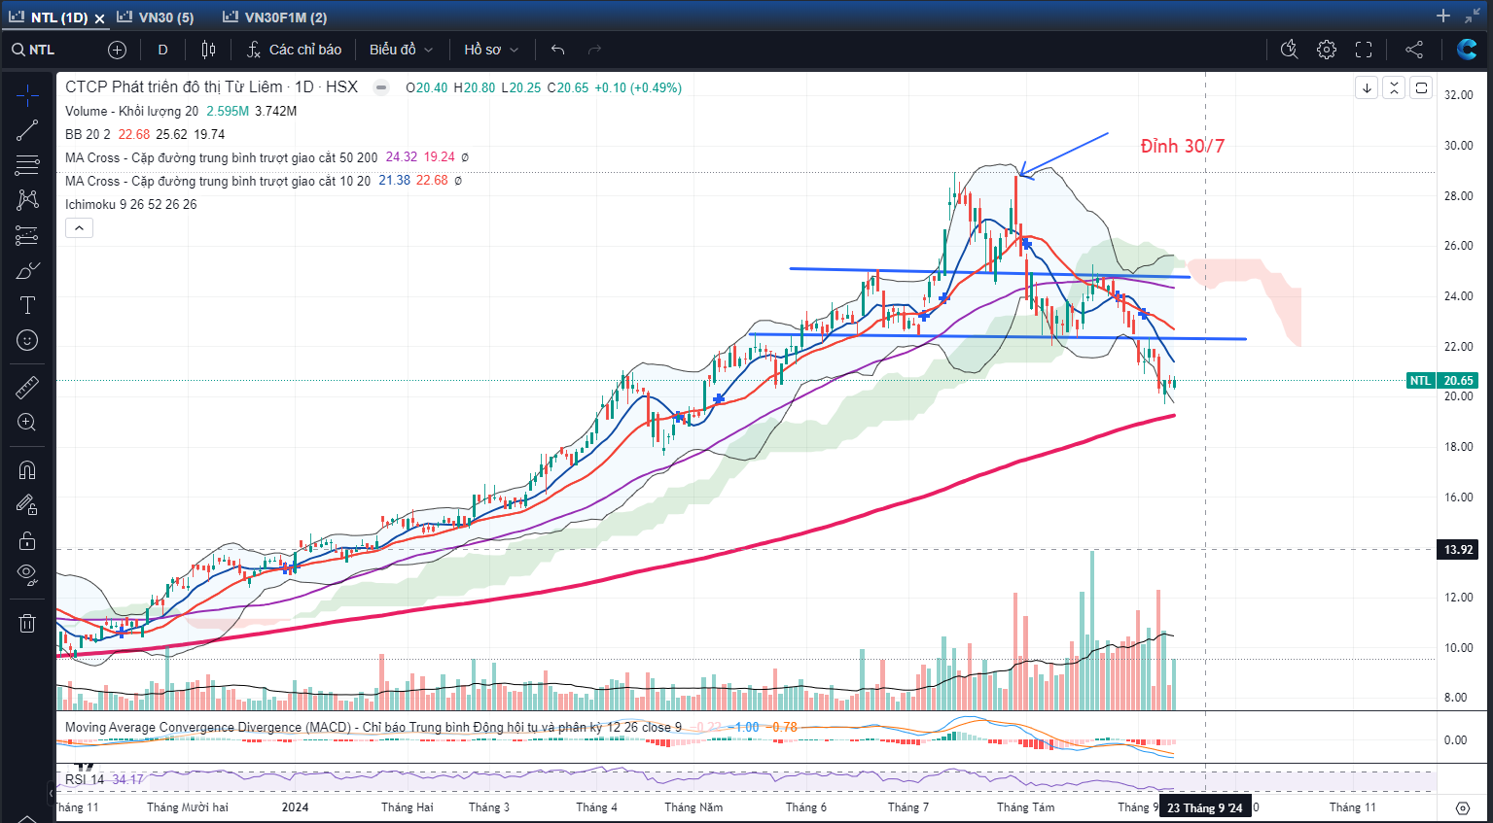Open chart settings gear in top toolbar

click(x=1327, y=50)
